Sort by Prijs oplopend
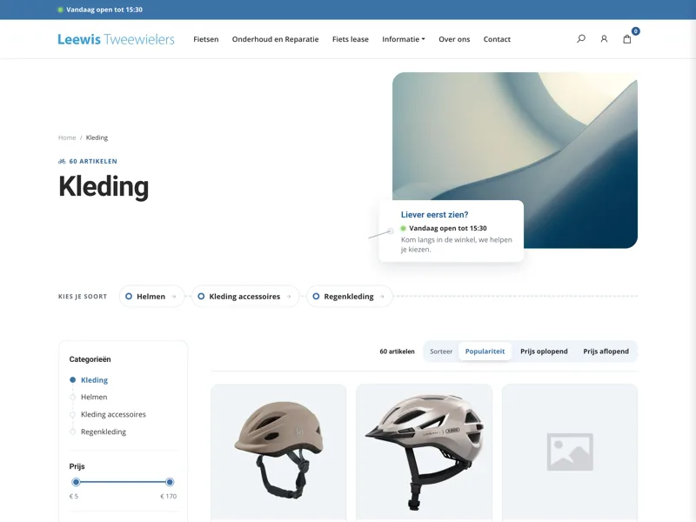The height and width of the screenshot is (522, 696). tap(544, 351)
